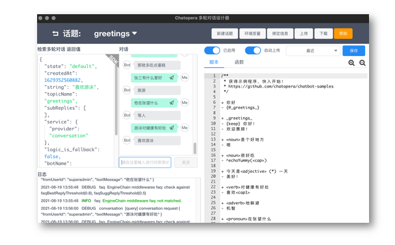Click the Bot avatar beside 那就多吃点蛋糕

click(127, 65)
